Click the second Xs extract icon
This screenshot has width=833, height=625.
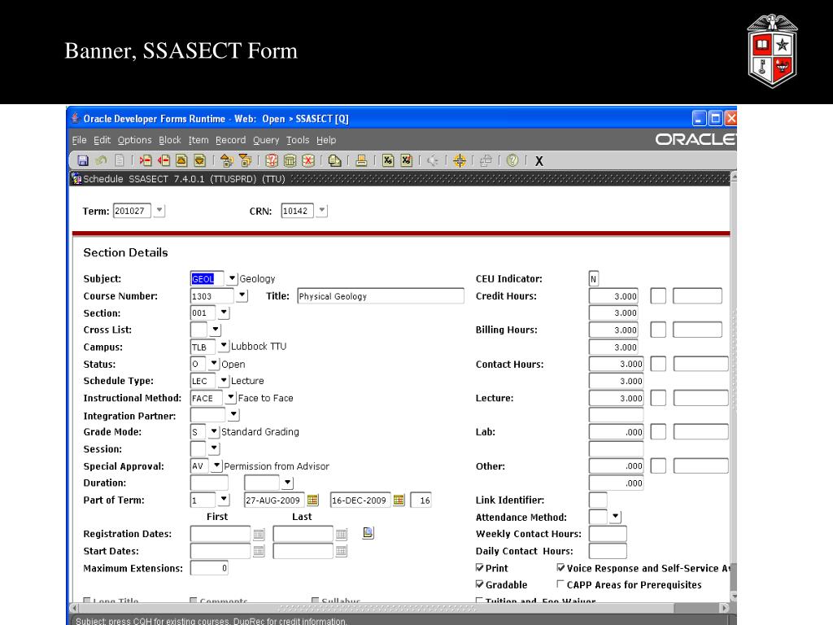tap(407, 160)
